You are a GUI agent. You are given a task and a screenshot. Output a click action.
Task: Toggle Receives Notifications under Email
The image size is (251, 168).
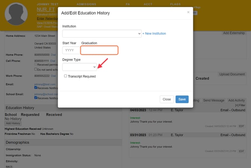point(36,88)
